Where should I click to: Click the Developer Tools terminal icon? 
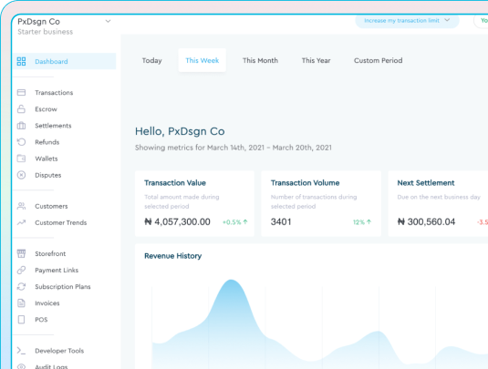coord(21,351)
